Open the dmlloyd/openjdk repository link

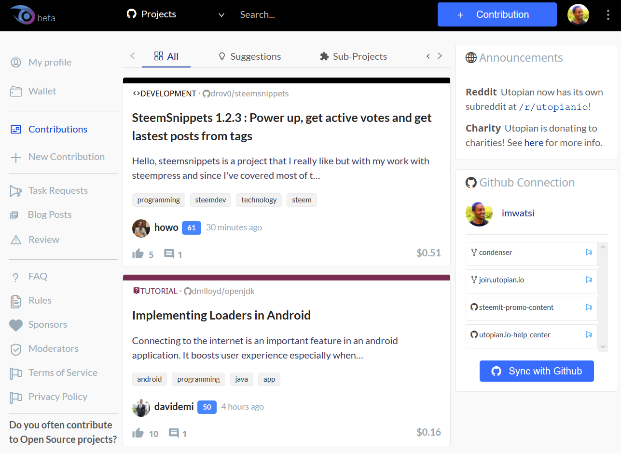click(219, 291)
